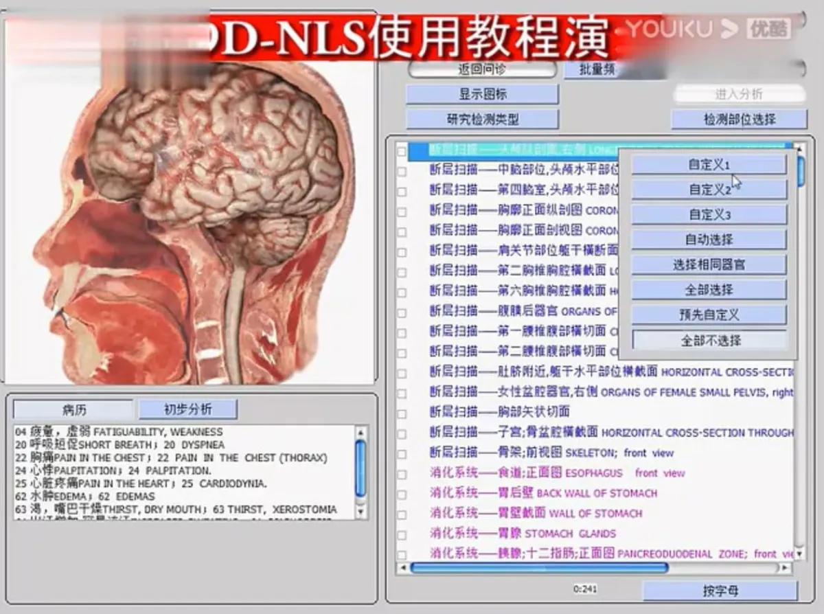The width and height of the screenshot is (824, 614).
Task: Click the head cross-section anatomy image
Action: (190, 223)
